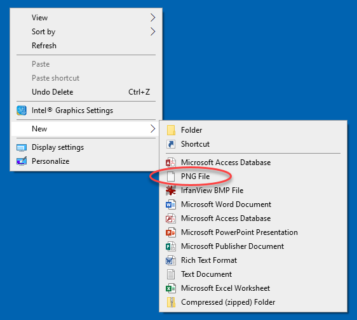Screen dimensions: 357x320
Task: Expand the Sort by submenu arrow
Action: coord(152,32)
